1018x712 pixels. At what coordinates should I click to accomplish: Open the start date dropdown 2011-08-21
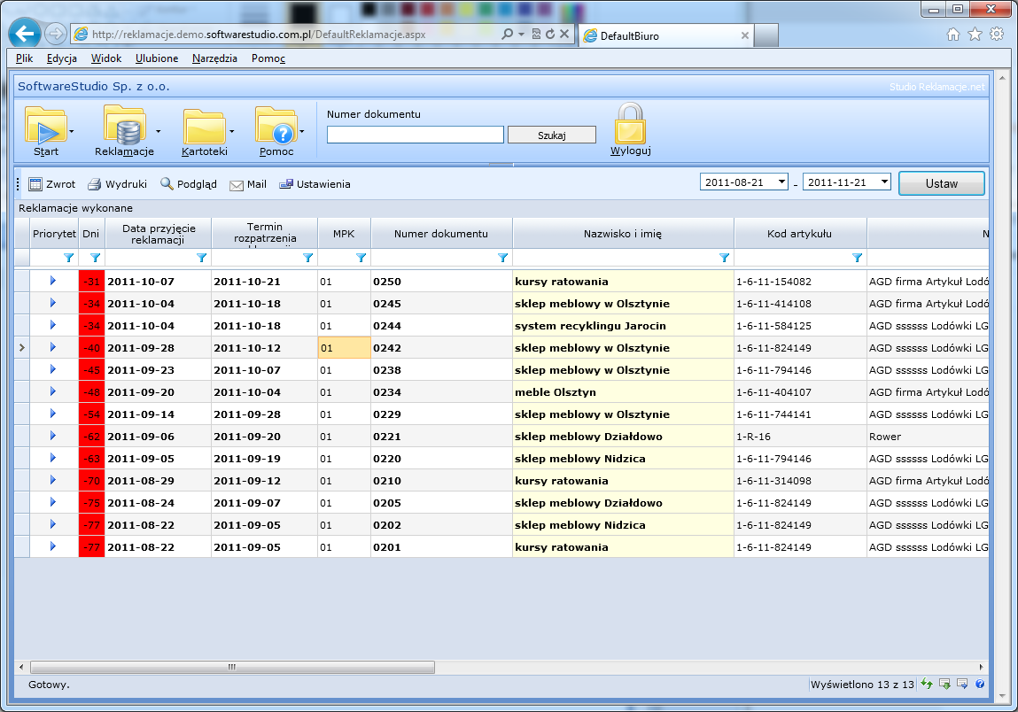(x=781, y=181)
